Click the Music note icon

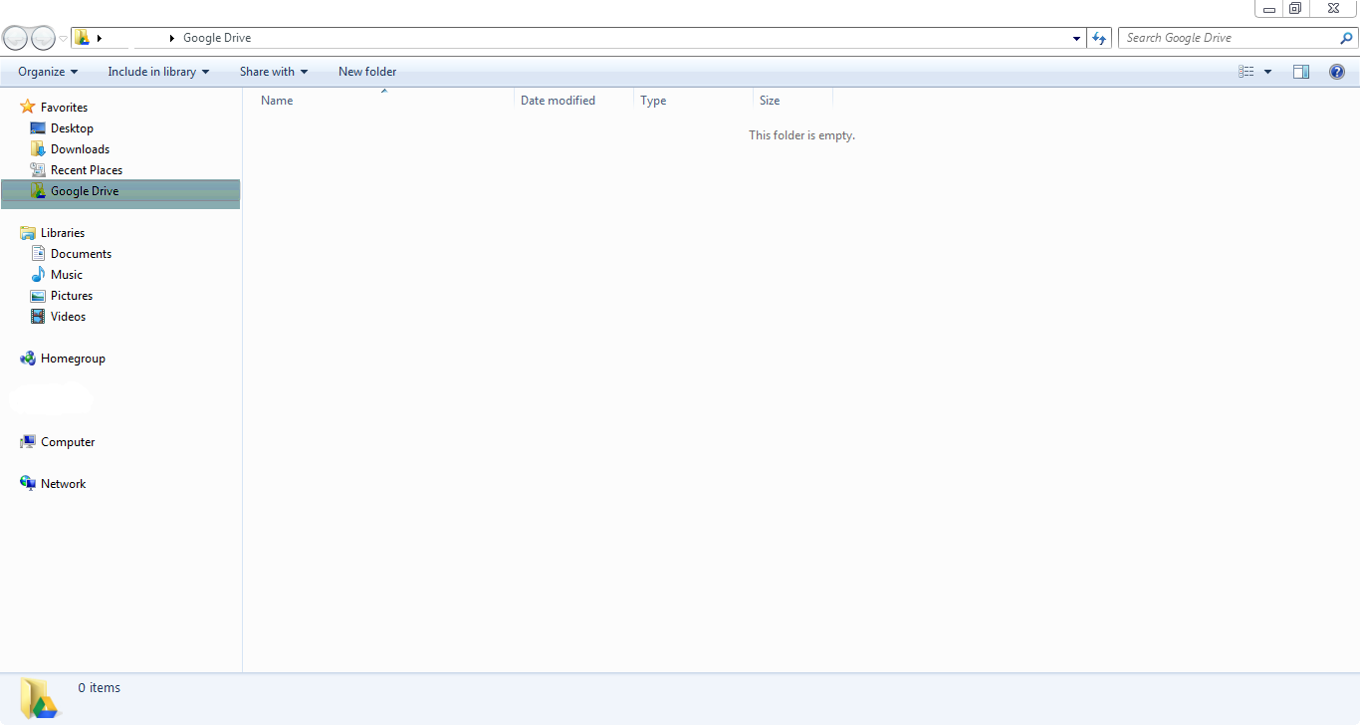click(x=38, y=275)
